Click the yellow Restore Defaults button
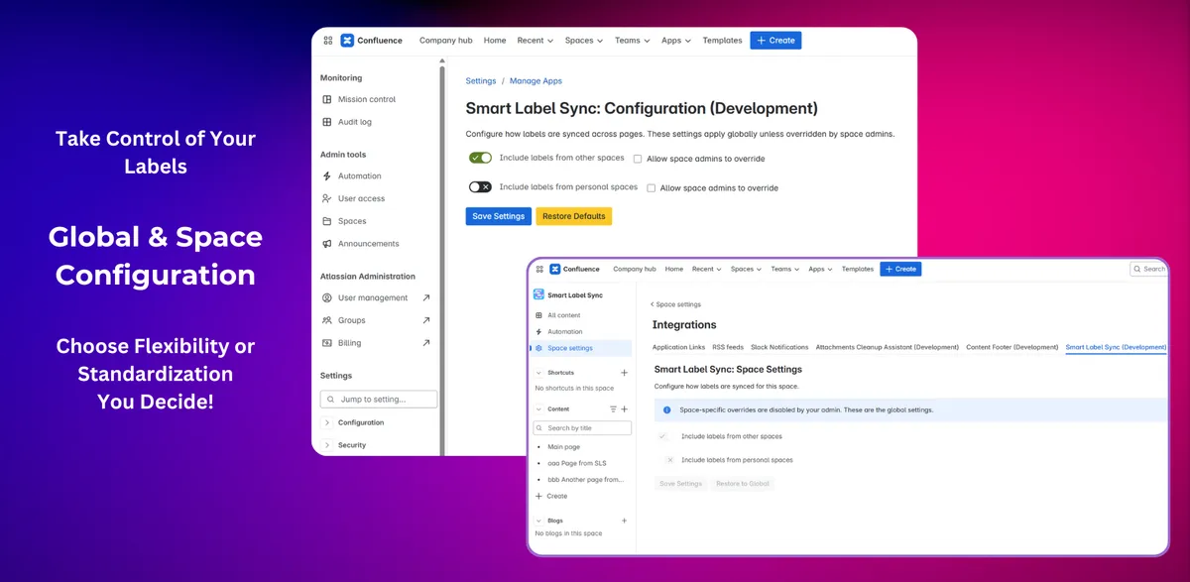This screenshot has height=582, width=1190. (574, 216)
